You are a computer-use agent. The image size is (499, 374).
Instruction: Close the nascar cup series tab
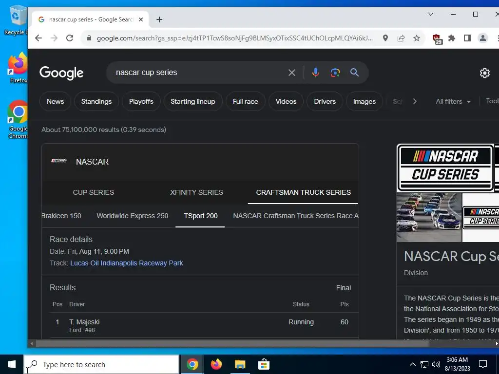(x=141, y=19)
